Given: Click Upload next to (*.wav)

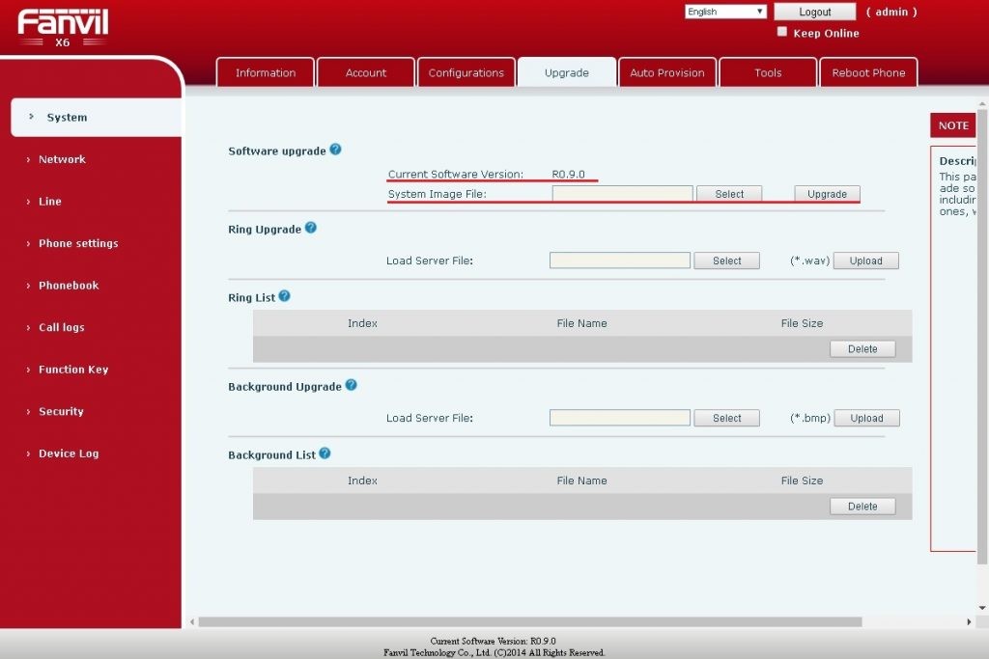Looking at the screenshot, I should point(866,261).
